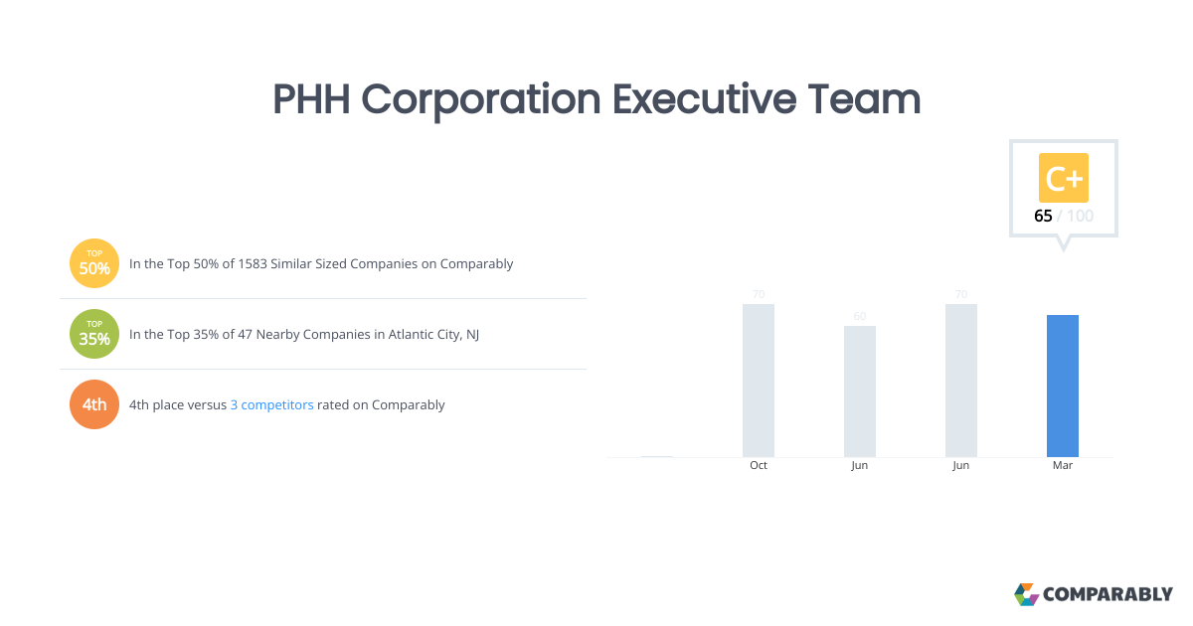Screen dimensions: 1193x626
Task: Click the 60 value above Jun bar
Action: click(860, 316)
